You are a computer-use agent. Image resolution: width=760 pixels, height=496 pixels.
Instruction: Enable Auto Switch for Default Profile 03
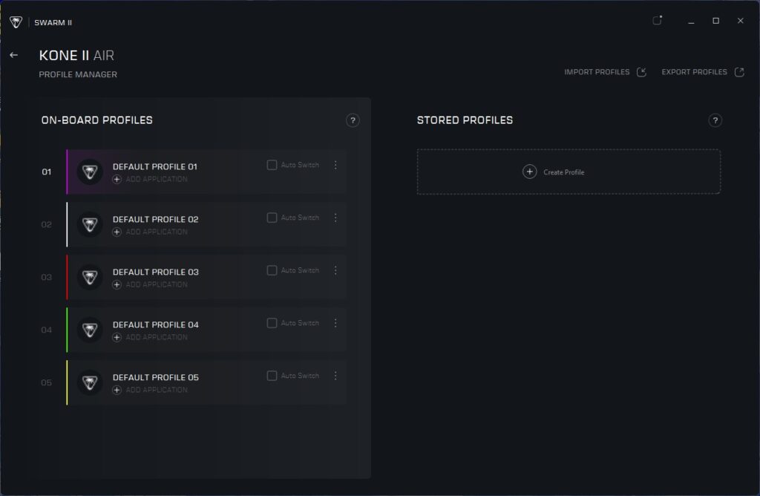tap(272, 270)
